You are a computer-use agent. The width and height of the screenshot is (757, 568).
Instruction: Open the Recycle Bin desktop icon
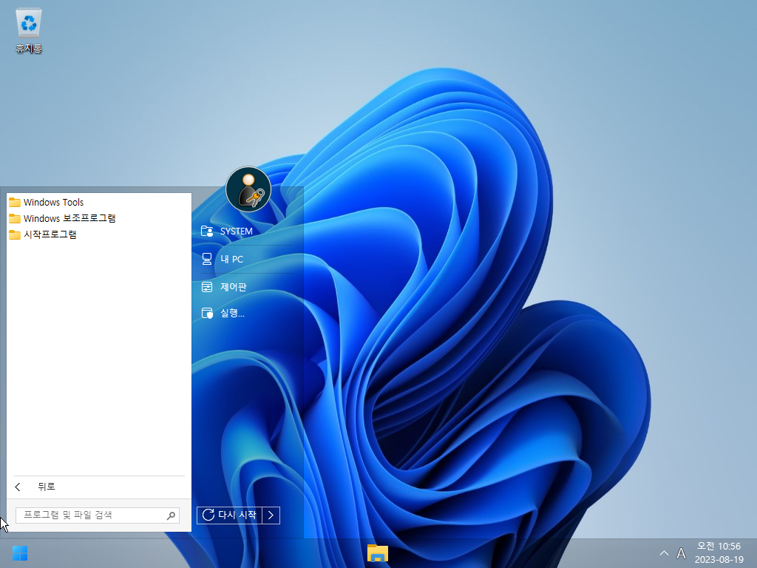29,31
